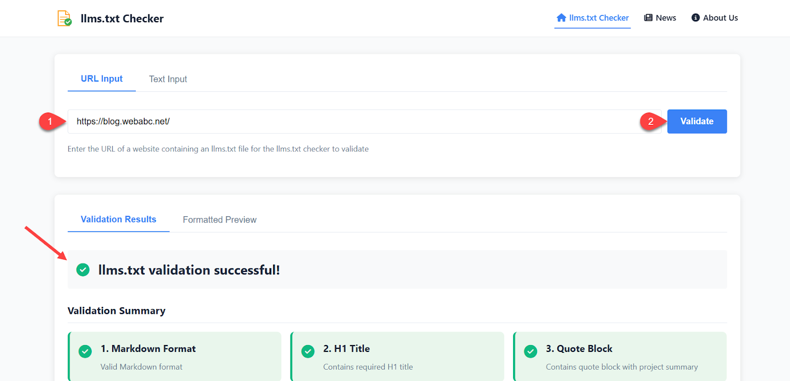Click the News newspaper icon
This screenshot has height=381, width=790.
click(x=648, y=18)
